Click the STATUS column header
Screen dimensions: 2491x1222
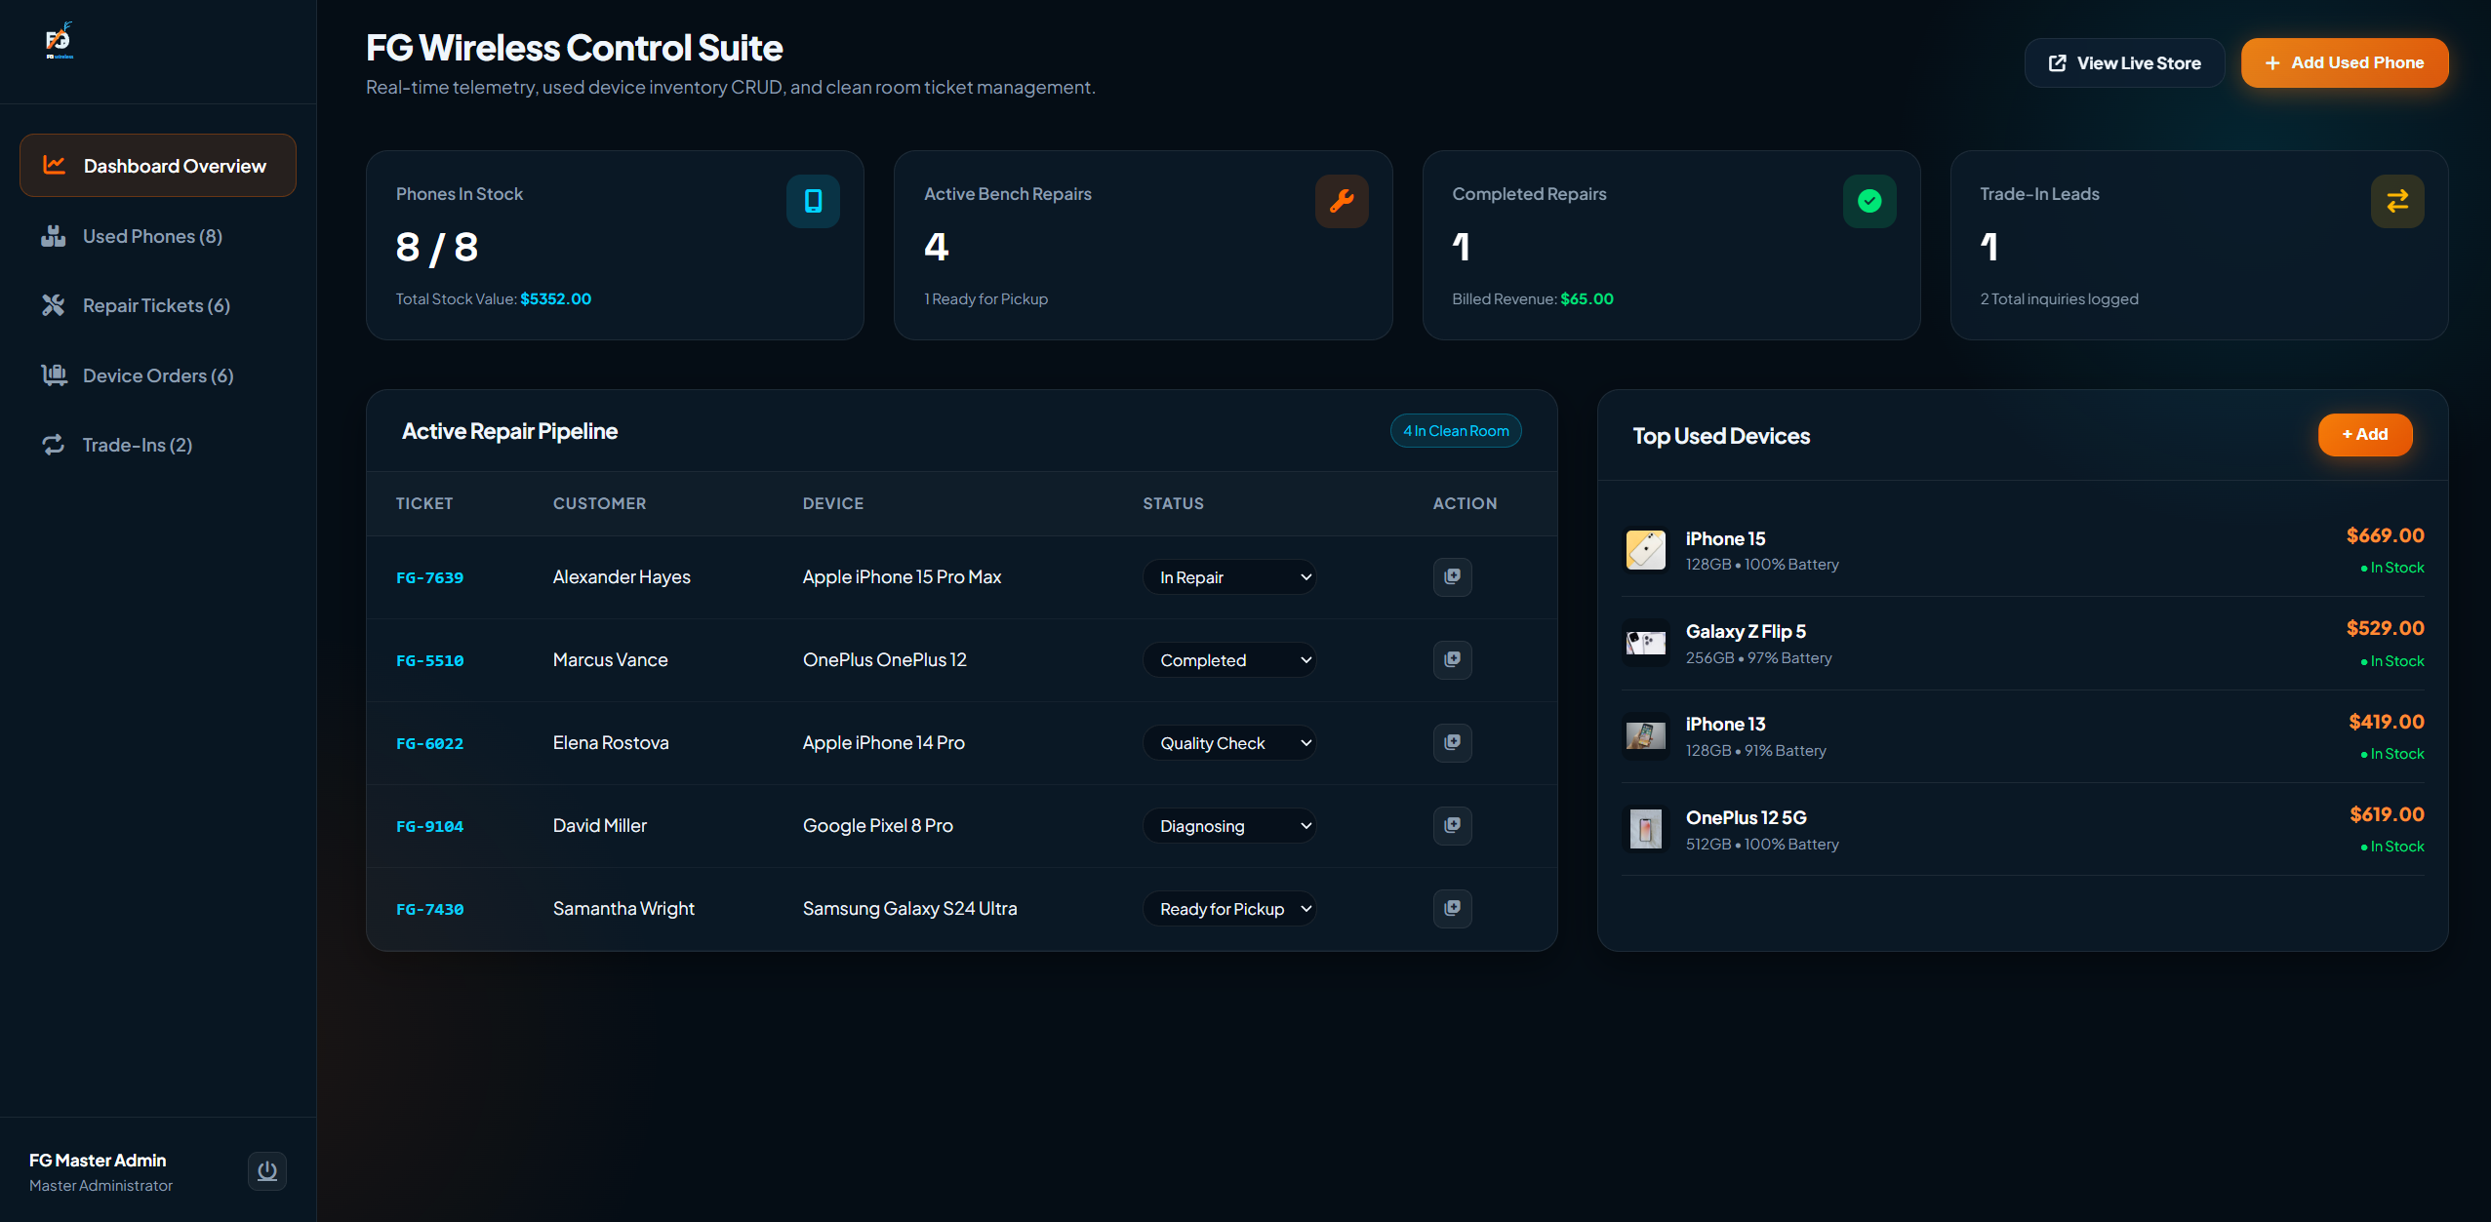coord(1173,504)
